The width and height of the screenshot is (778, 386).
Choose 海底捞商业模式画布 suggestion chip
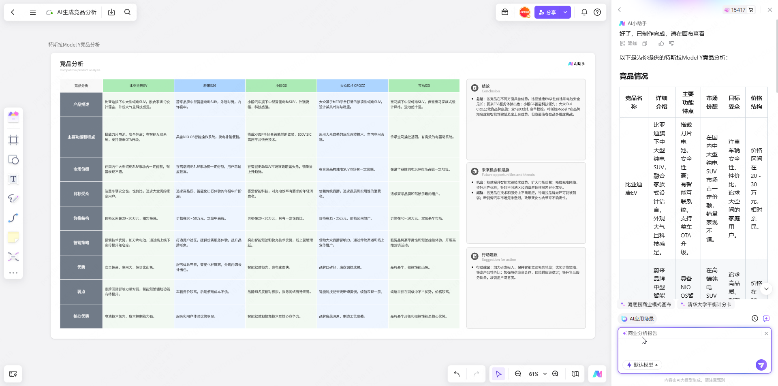(x=646, y=304)
